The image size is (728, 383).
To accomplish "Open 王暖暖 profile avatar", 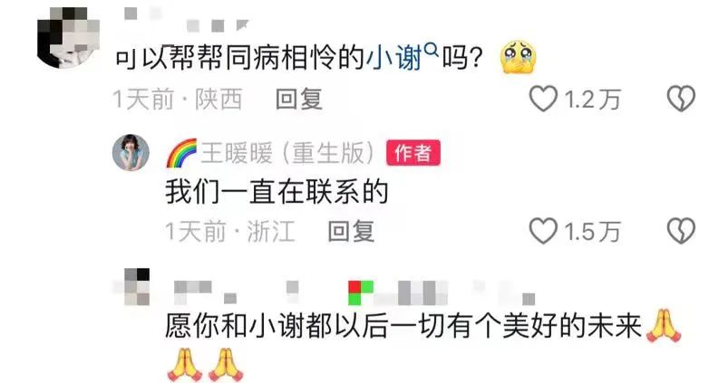I will coord(131,152).
